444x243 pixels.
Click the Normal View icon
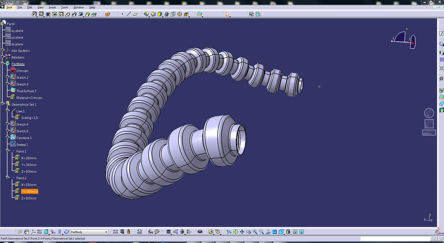tap(268, 232)
